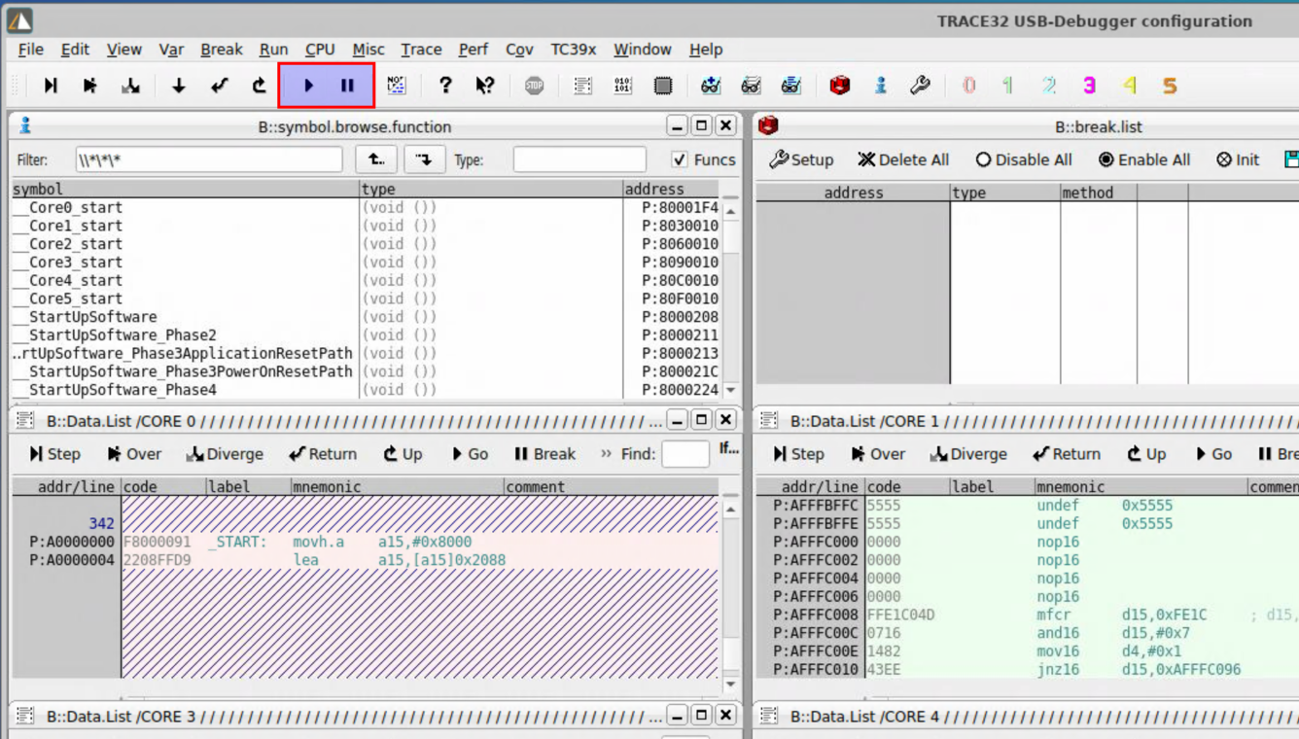Image resolution: width=1299 pixels, height=739 pixels.
Task: Click the CORE 0 listing scrollbar up arrow
Action: [x=731, y=510]
